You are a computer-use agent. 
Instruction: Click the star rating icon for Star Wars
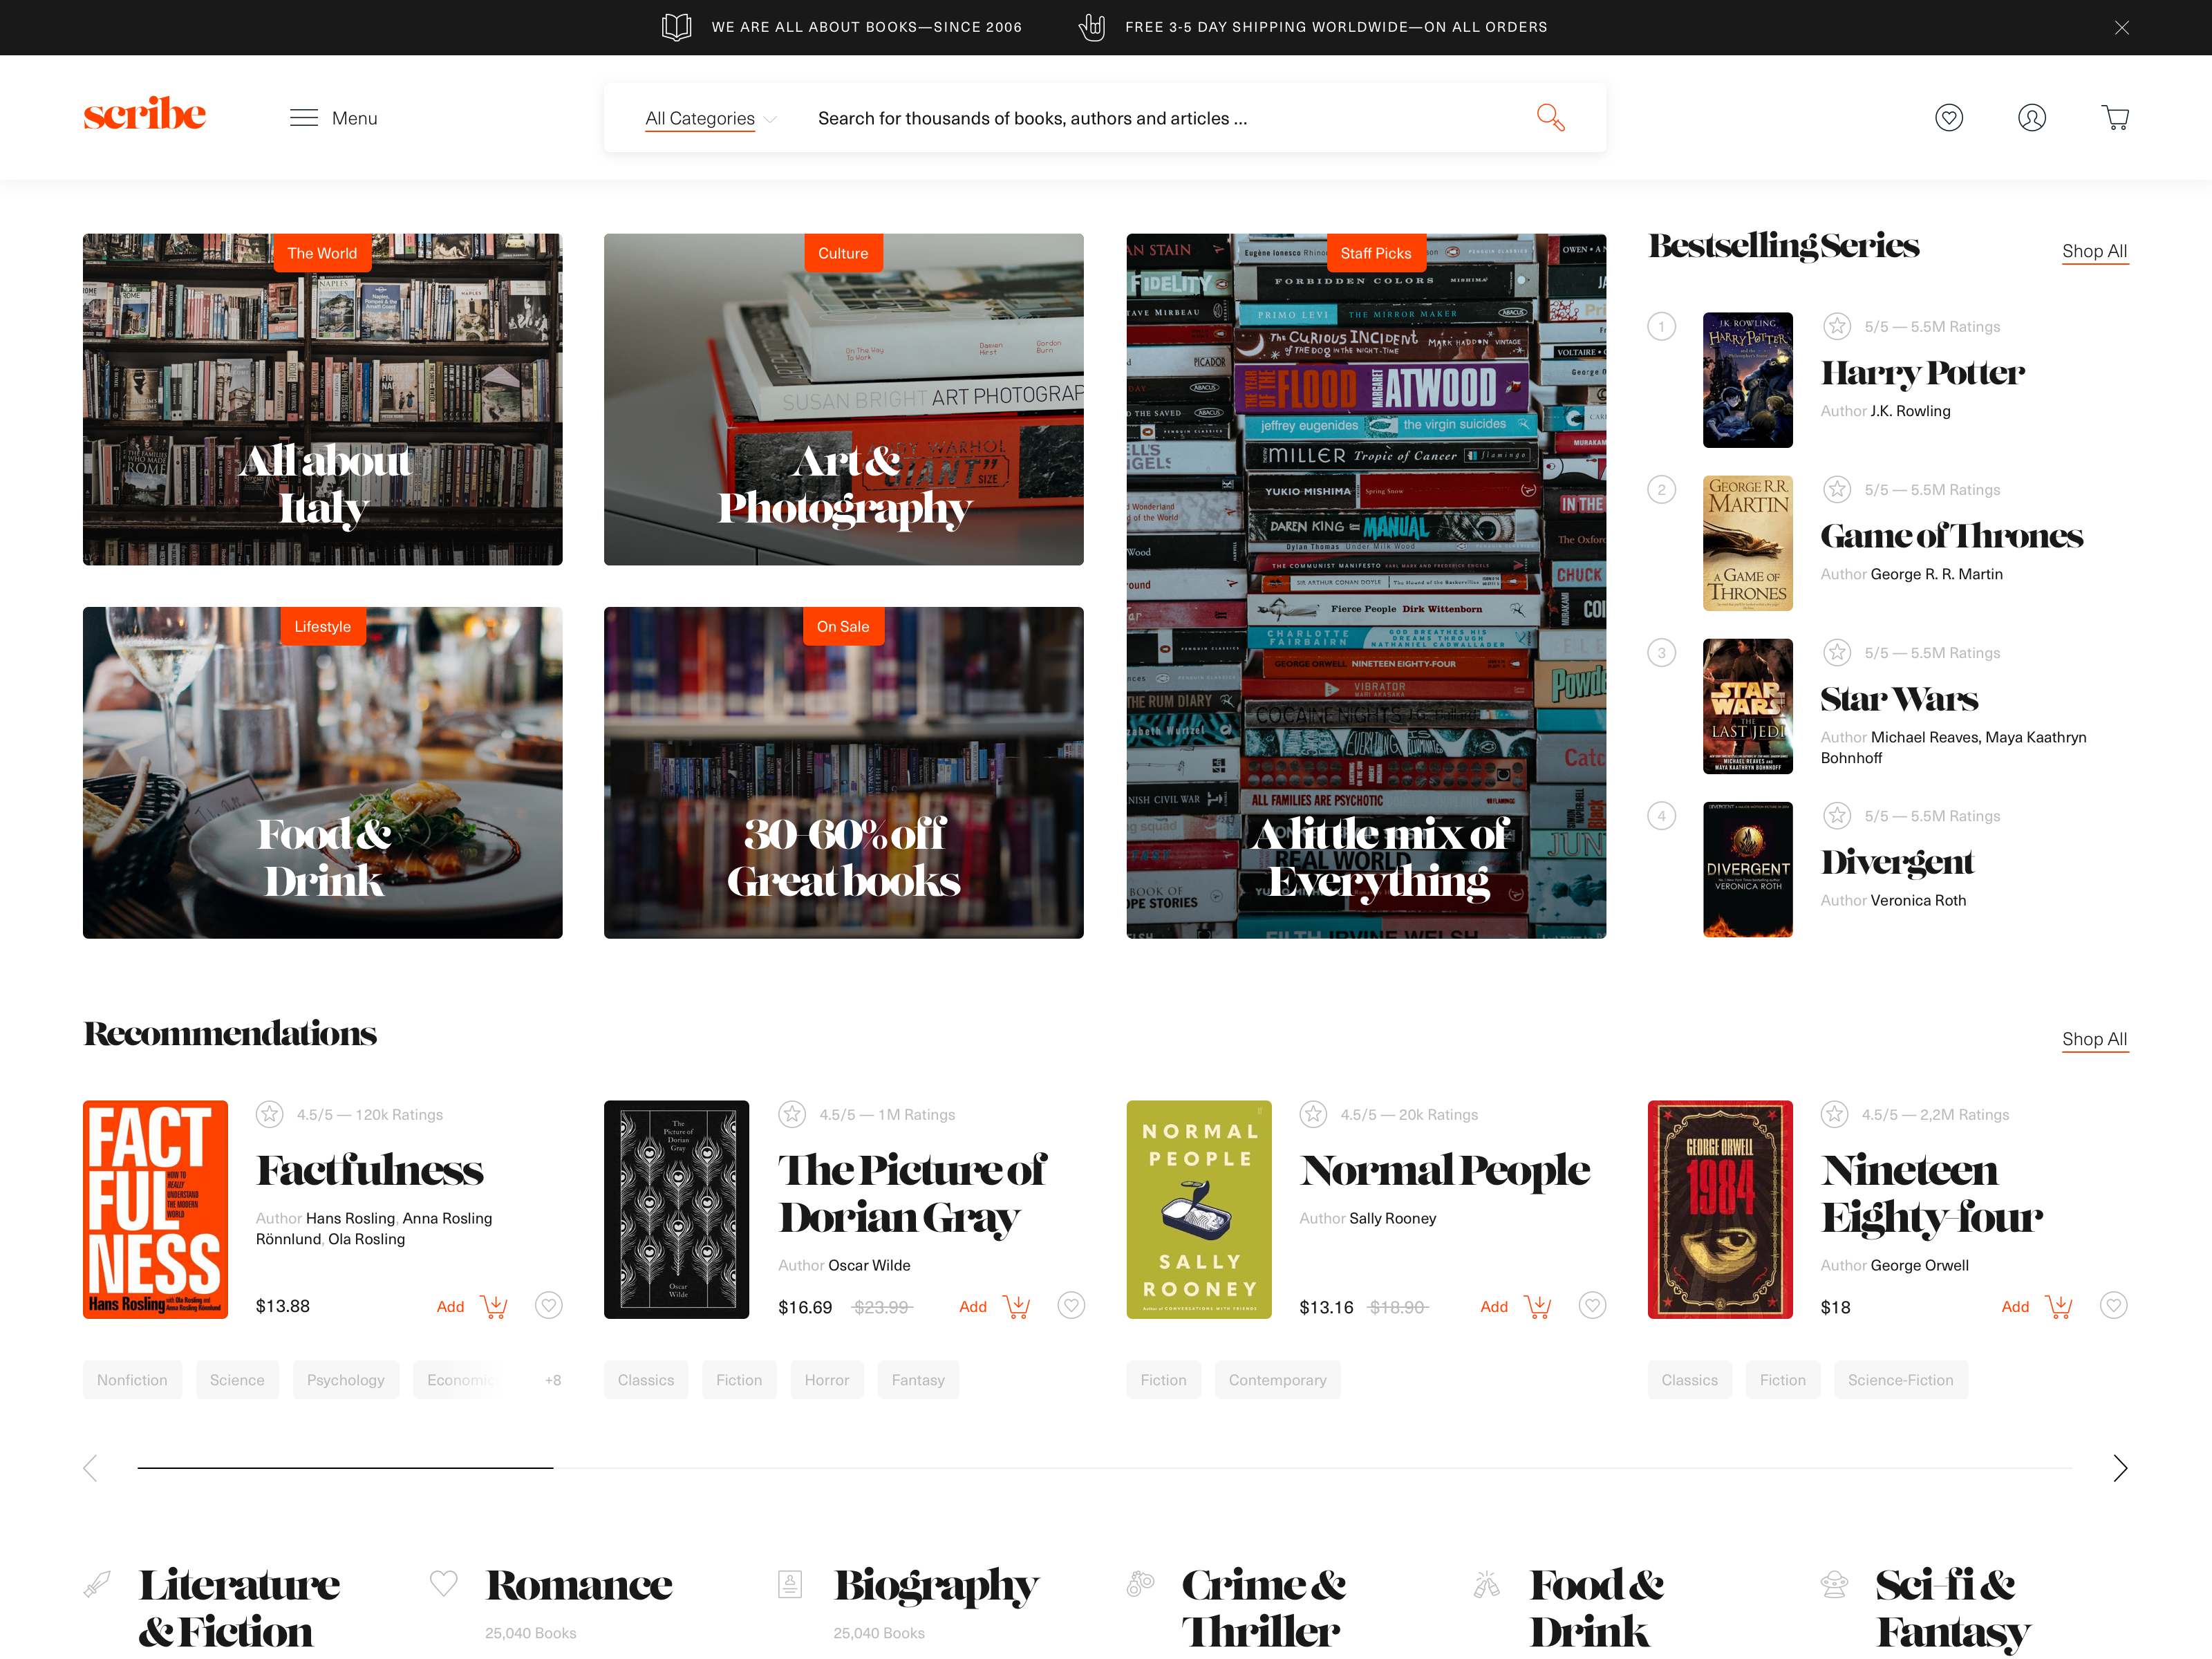(1837, 652)
